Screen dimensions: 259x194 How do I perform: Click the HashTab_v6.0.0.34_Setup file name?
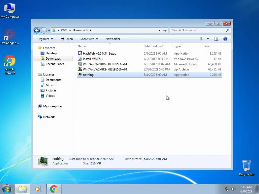(x=100, y=54)
